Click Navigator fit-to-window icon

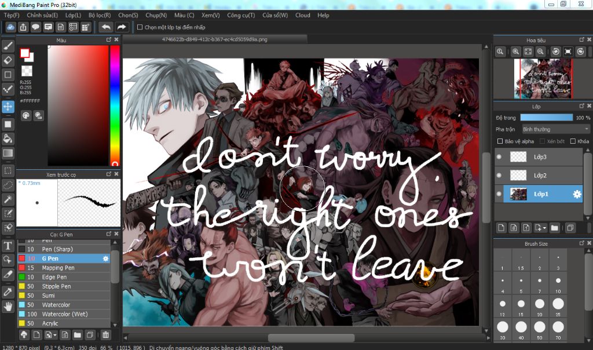528,52
